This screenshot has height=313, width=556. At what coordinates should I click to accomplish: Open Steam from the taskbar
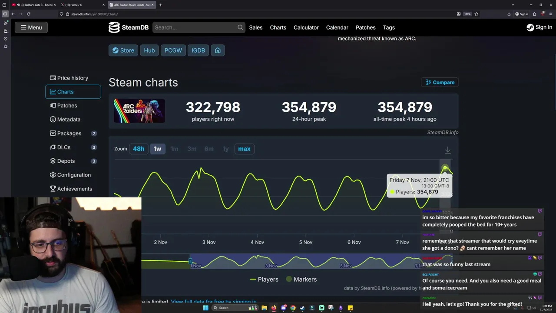click(302, 308)
